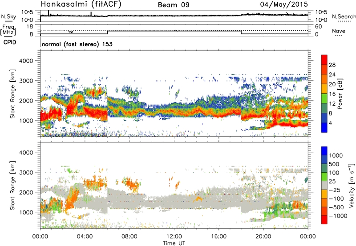Click the '500' velocity colorbar label
Viewport: 356px width, 246px height.
334,164
